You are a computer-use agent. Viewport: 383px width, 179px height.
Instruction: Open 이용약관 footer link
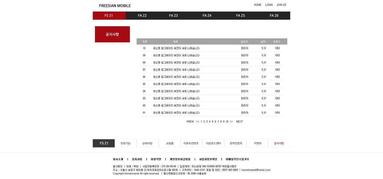(x=156, y=159)
